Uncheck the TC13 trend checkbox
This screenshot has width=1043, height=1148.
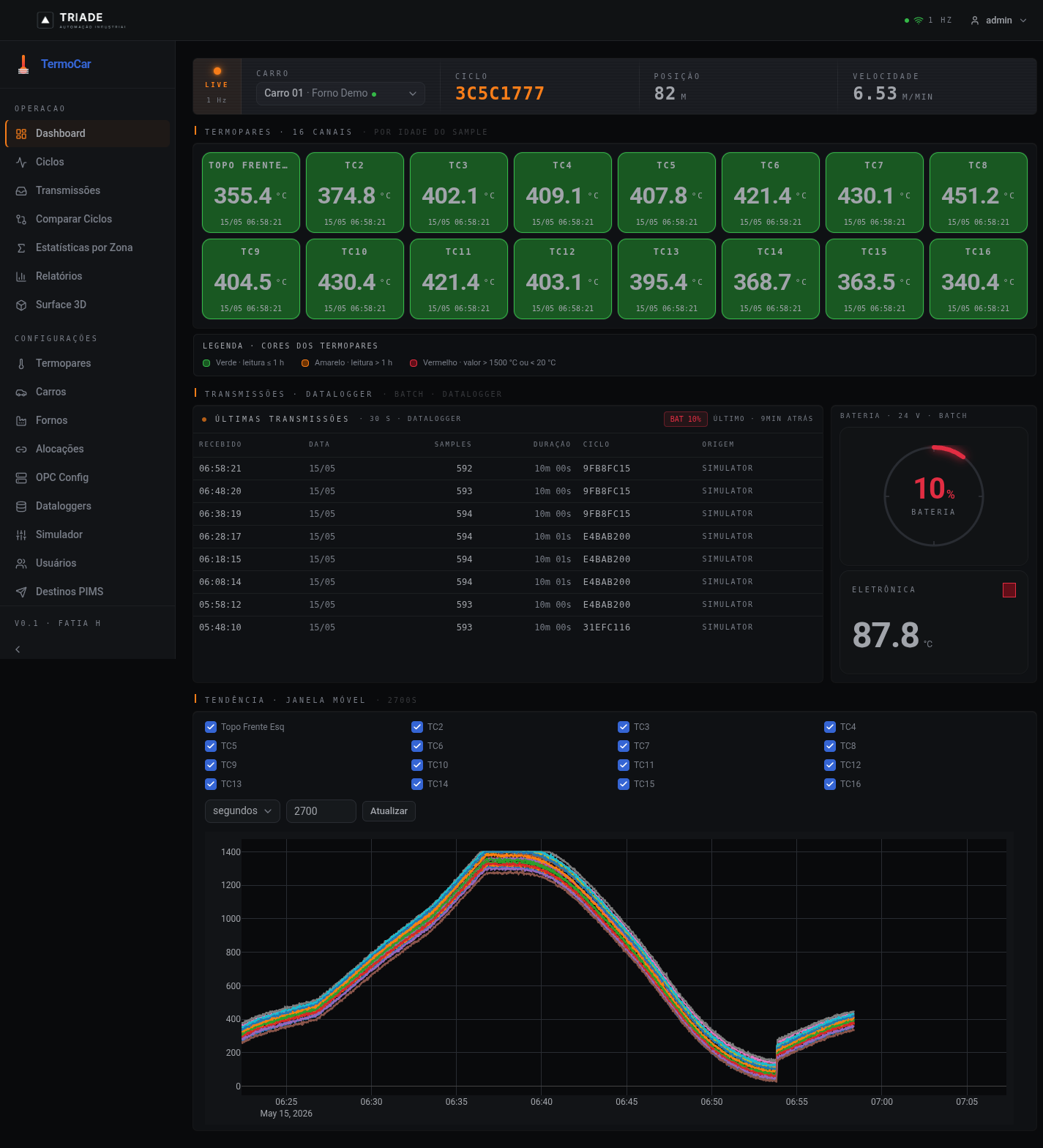(x=211, y=784)
